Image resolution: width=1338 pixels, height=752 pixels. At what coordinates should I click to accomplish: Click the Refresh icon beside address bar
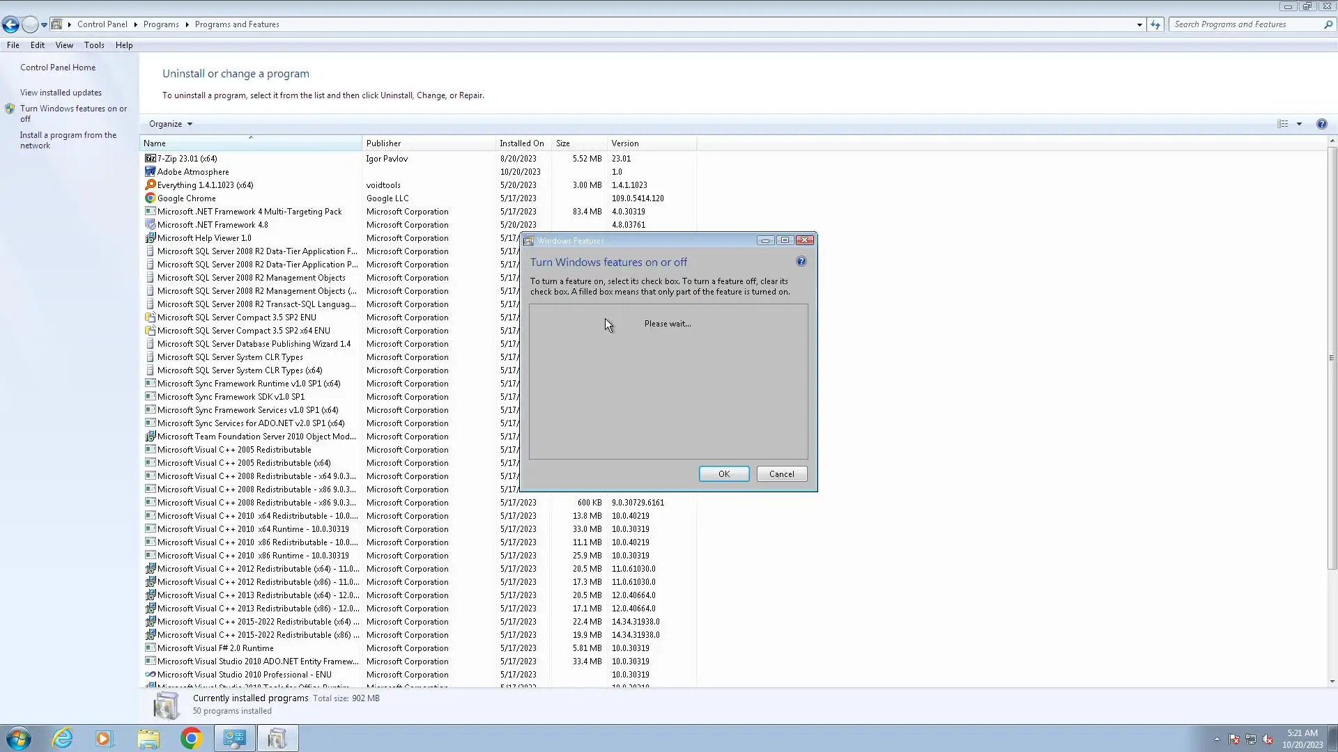coord(1155,24)
